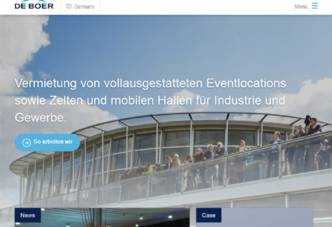This screenshot has width=332, height=227.
Task: Click the word Eventlocations in the headline
Action: pyautogui.click(x=246, y=83)
